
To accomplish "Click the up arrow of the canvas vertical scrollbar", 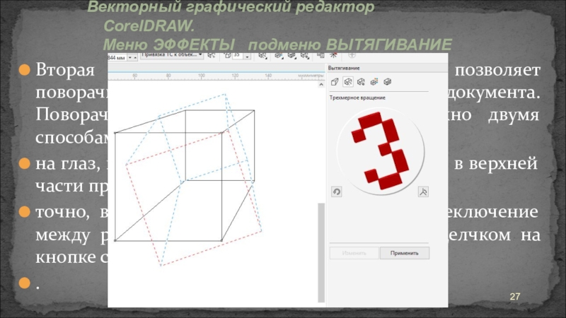I will click(x=321, y=85).
